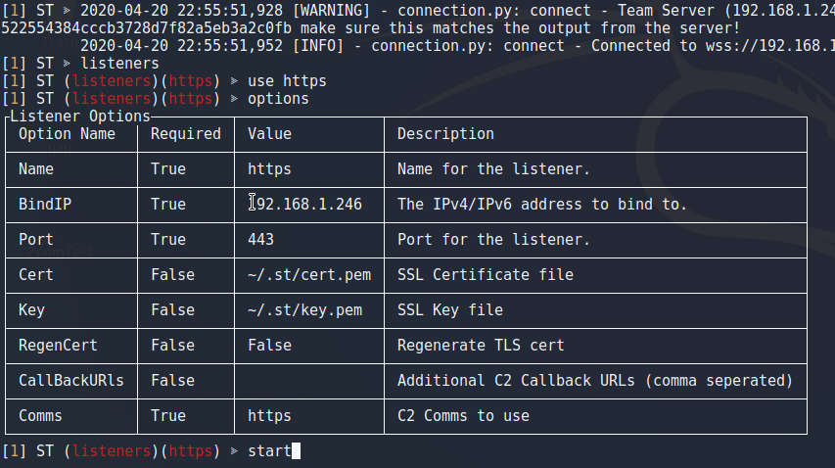Click the hash string 522554384cccb3728d7f82a5eb3a2c0fb
Viewport: 835px width, 468px height.
[x=147, y=28]
